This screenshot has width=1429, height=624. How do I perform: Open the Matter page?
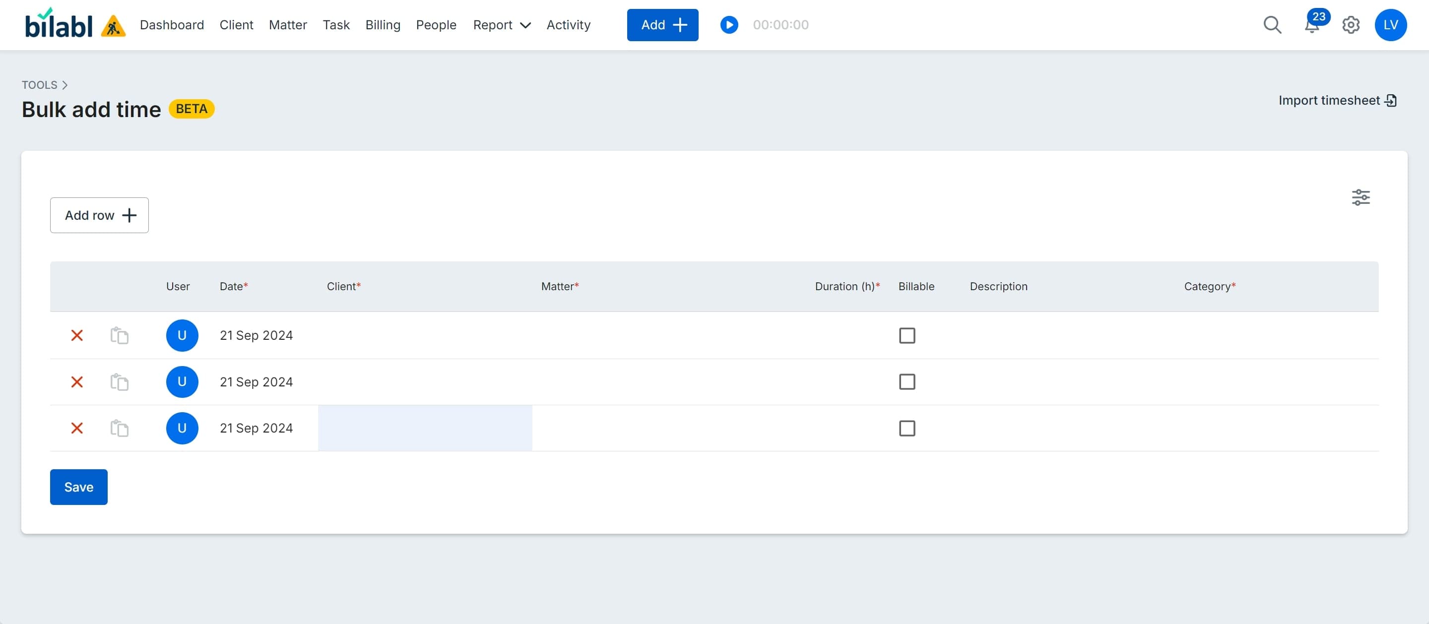point(288,25)
